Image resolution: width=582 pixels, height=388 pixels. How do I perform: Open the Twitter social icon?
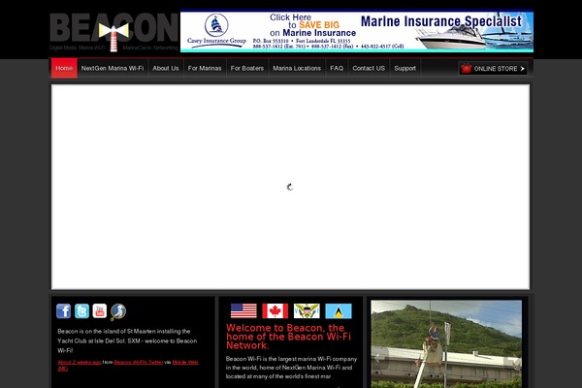click(81, 311)
